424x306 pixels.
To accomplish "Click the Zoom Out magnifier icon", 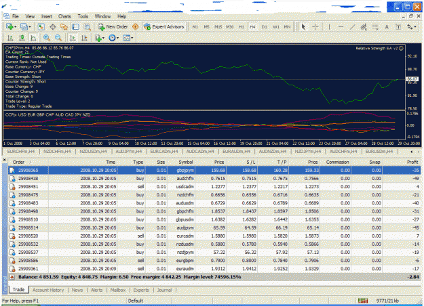I will click(58, 38).
